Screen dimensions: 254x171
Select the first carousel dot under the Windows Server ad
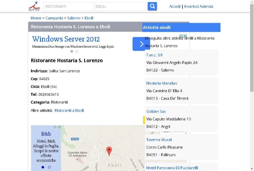(x=72, y=51)
